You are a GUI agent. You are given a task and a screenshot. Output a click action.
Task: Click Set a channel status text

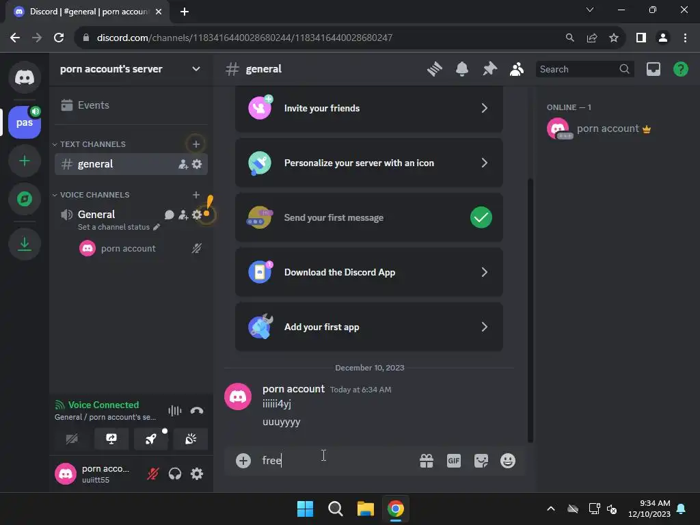[x=113, y=227]
